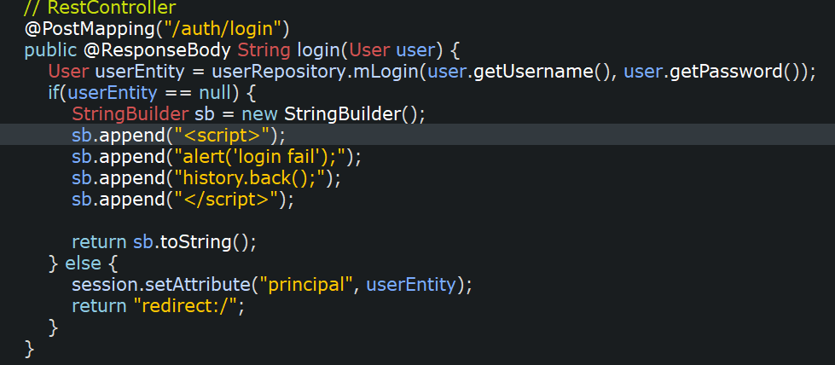Image resolution: width=835 pixels, height=365 pixels.
Task: Select the "/auth/login" string literal
Action: click(223, 29)
